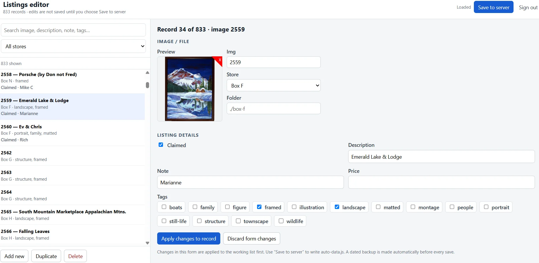This screenshot has height=263, width=539.
Task: Focus the Folder input field
Action: tap(274, 109)
